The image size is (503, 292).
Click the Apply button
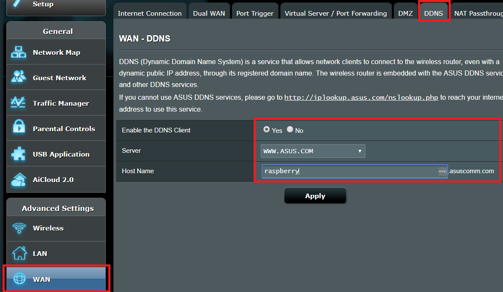pyautogui.click(x=315, y=196)
